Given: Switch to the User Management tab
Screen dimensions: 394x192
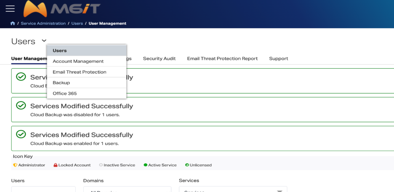Looking at the screenshot, I should point(29,59).
